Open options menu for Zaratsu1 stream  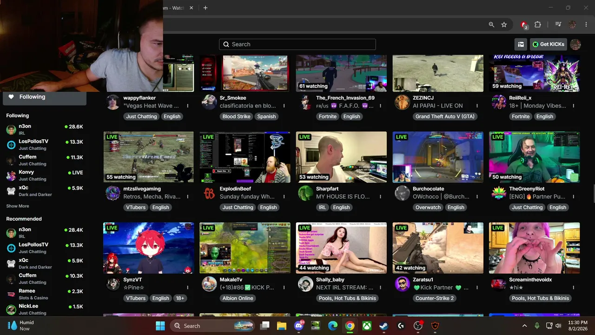[477, 287]
